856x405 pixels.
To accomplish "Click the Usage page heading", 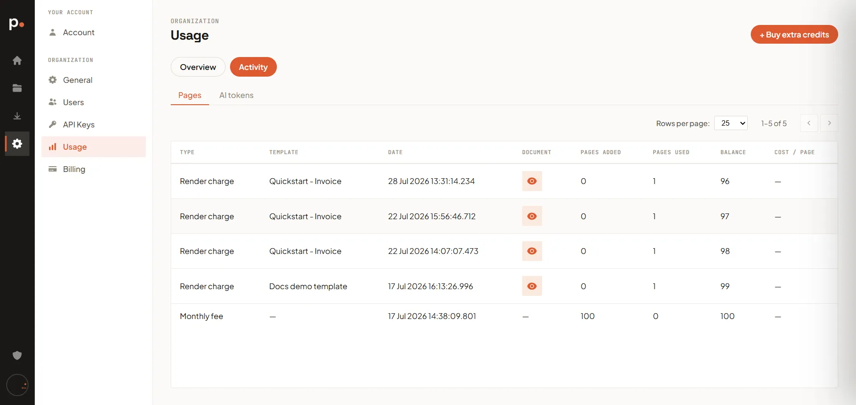I will tap(189, 35).
